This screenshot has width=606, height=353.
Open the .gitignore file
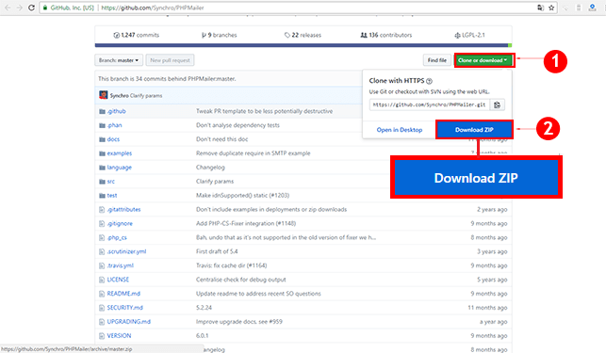120,224
